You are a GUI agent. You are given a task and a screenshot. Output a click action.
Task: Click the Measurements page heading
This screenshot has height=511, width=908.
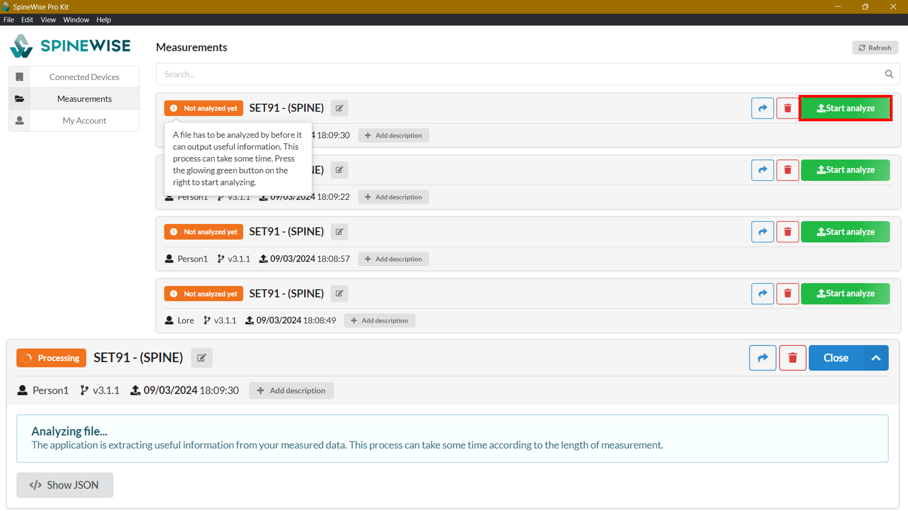[192, 47]
